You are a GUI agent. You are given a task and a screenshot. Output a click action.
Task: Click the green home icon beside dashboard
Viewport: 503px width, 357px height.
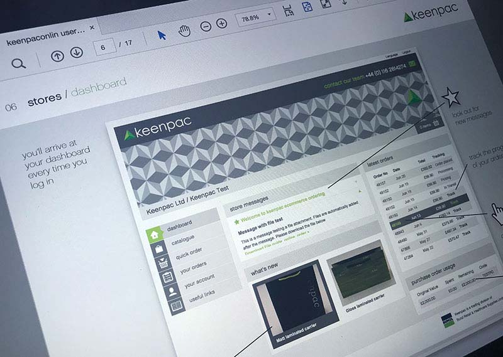tap(154, 235)
